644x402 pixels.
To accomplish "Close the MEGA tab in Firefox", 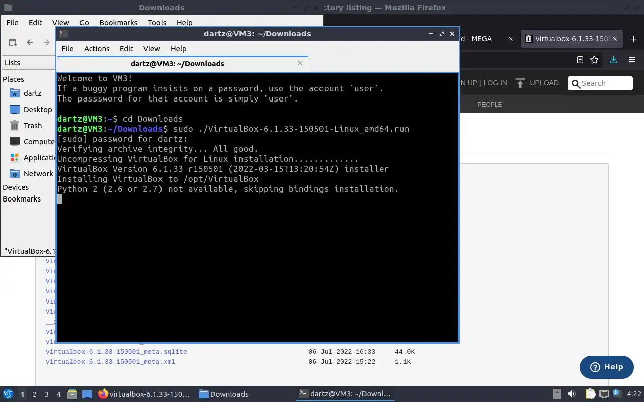I will coord(511,39).
